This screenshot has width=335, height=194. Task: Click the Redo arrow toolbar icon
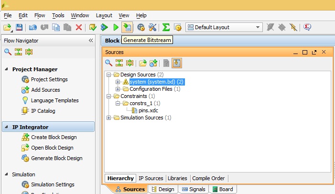point(44,27)
